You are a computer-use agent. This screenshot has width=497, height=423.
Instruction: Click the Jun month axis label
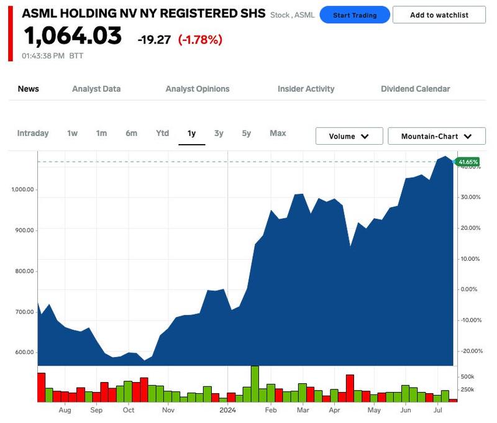tap(406, 410)
